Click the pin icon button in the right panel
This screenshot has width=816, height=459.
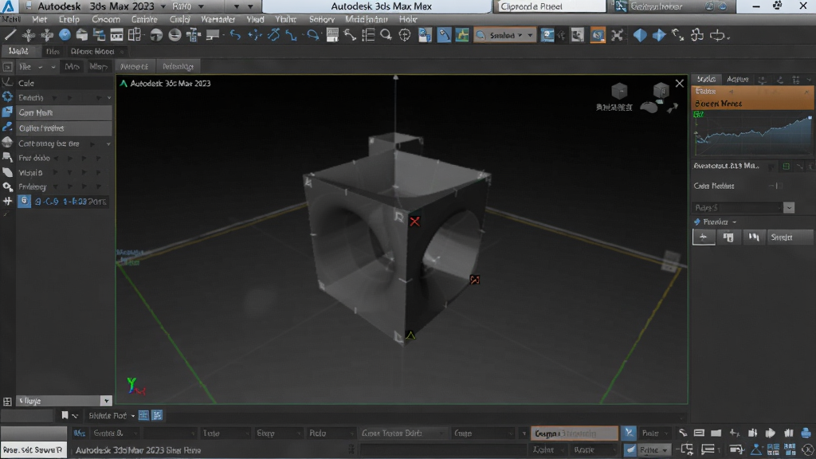click(704, 237)
